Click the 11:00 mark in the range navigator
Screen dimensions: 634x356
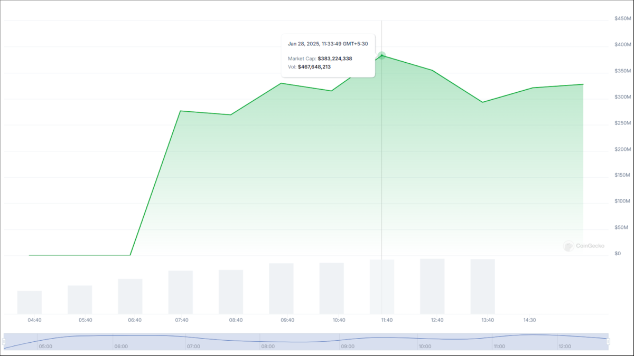(x=499, y=347)
